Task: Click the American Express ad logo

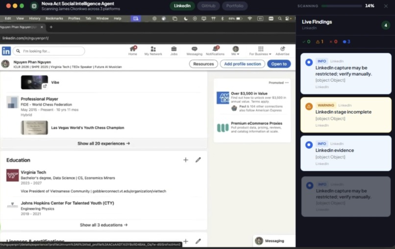Action: tap(223, 98)
